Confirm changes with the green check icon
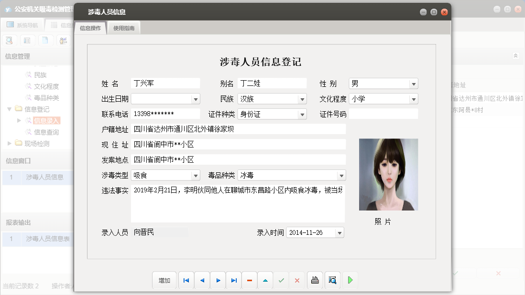The height and width of the screenshot is (295, 525). (281, 280)
